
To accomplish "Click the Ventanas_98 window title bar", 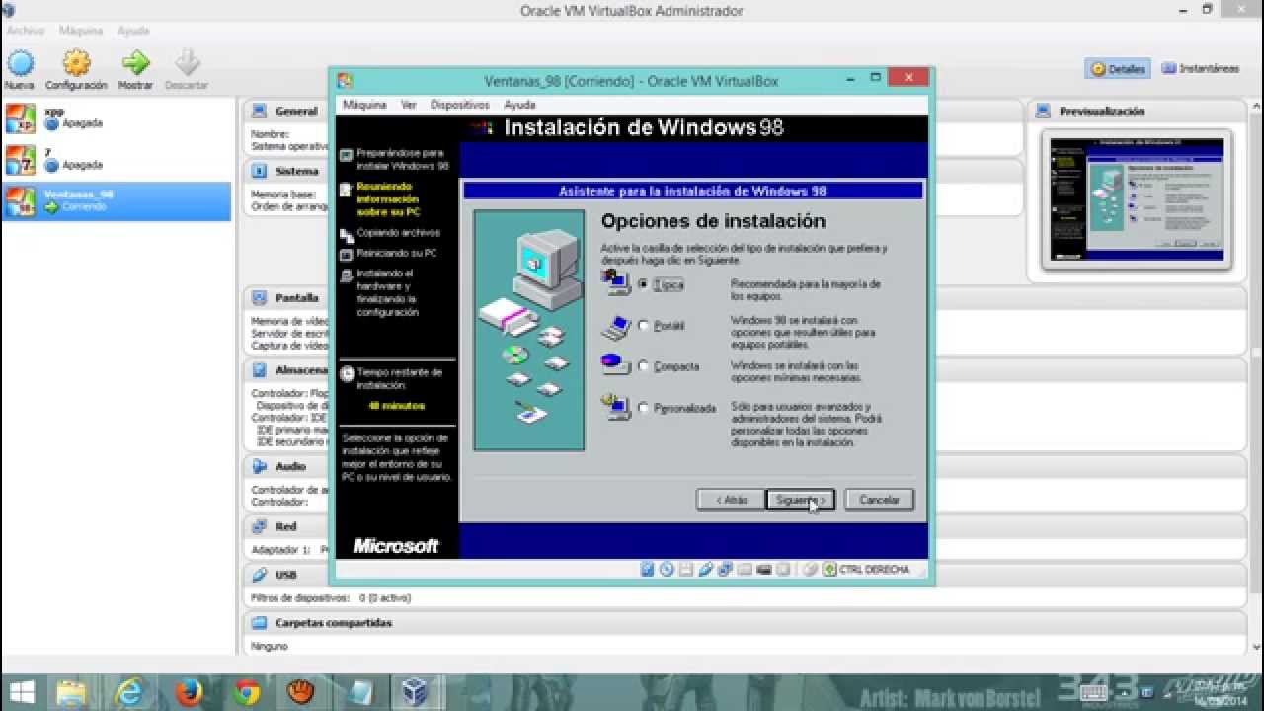I will click(631, 81).
